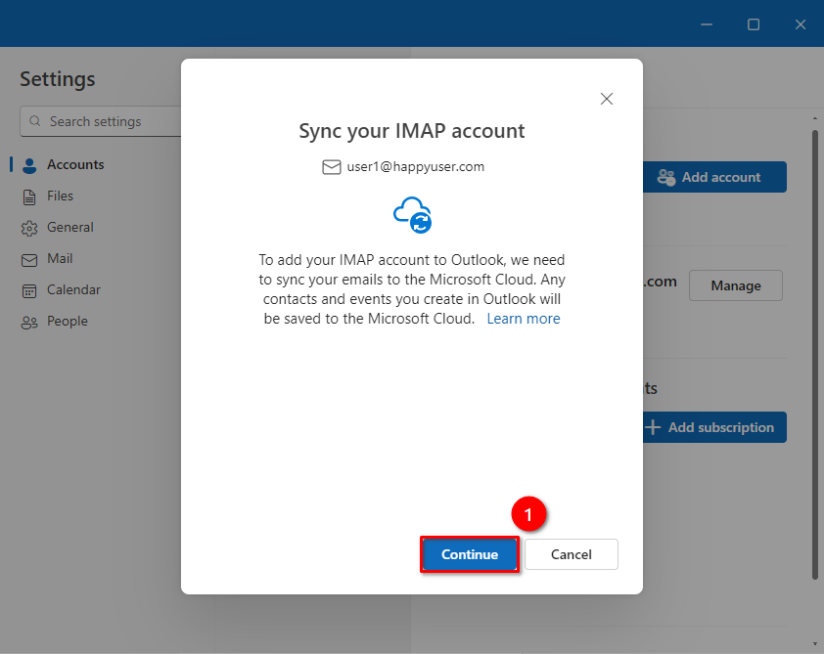Open the Learn more link
Screen dimensions: 824x654
[x=524, y=319]
